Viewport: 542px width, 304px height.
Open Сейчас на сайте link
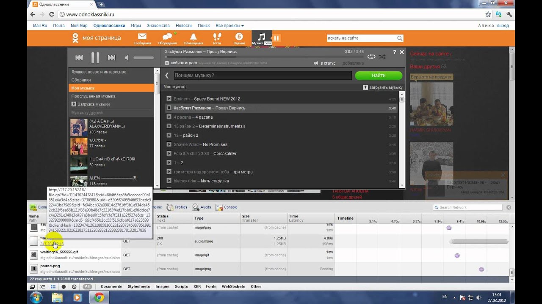431,54
